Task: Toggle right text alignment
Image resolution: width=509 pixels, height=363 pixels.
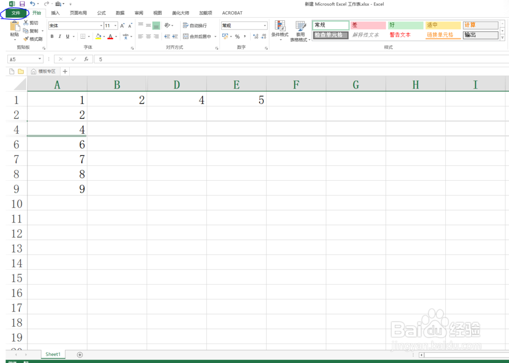Action: click(156, 36)
